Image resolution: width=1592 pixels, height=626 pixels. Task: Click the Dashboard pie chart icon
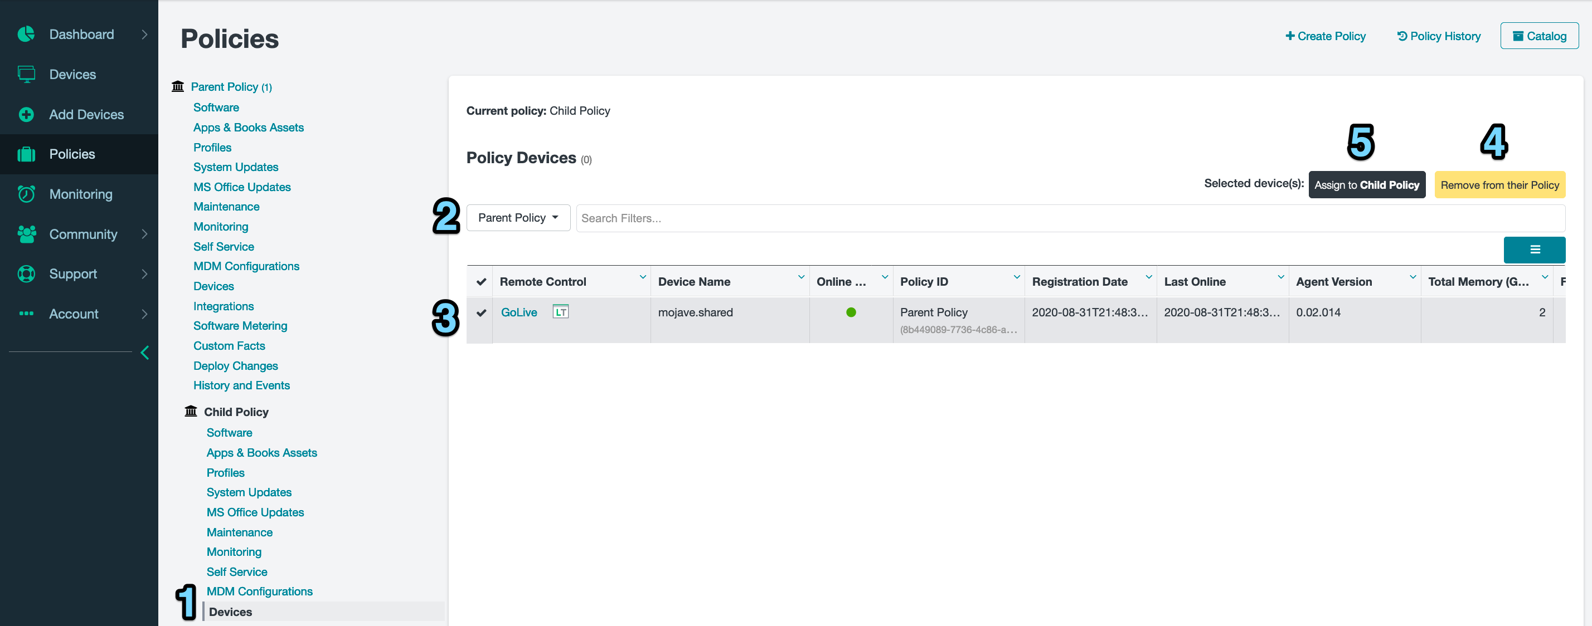(x=26, y=34)
